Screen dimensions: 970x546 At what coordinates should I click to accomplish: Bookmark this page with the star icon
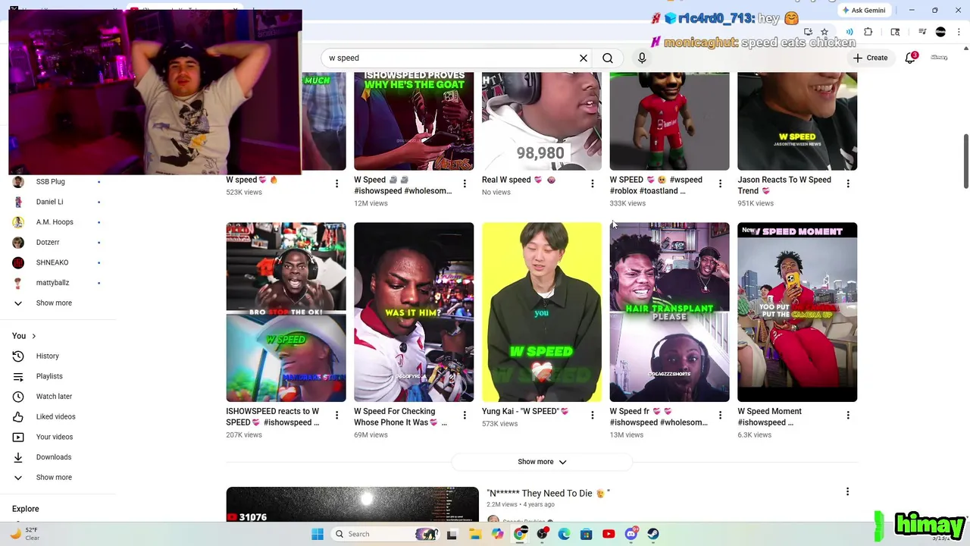click(x=824, y=32)
